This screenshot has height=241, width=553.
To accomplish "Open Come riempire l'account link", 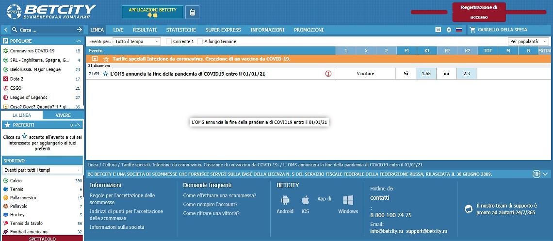I will point(210,204).
